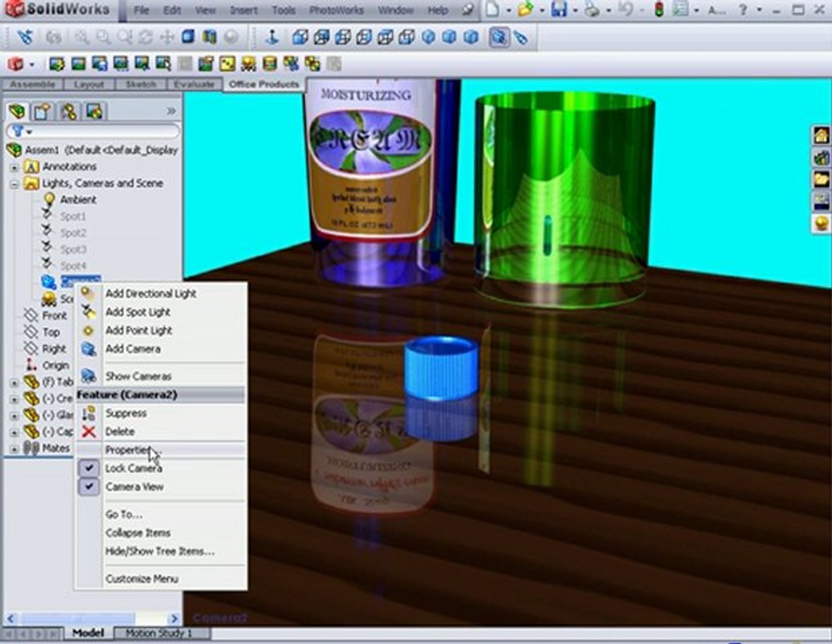832x644 pixels.
Task: Open the File menu
Action: coord(141,10)
